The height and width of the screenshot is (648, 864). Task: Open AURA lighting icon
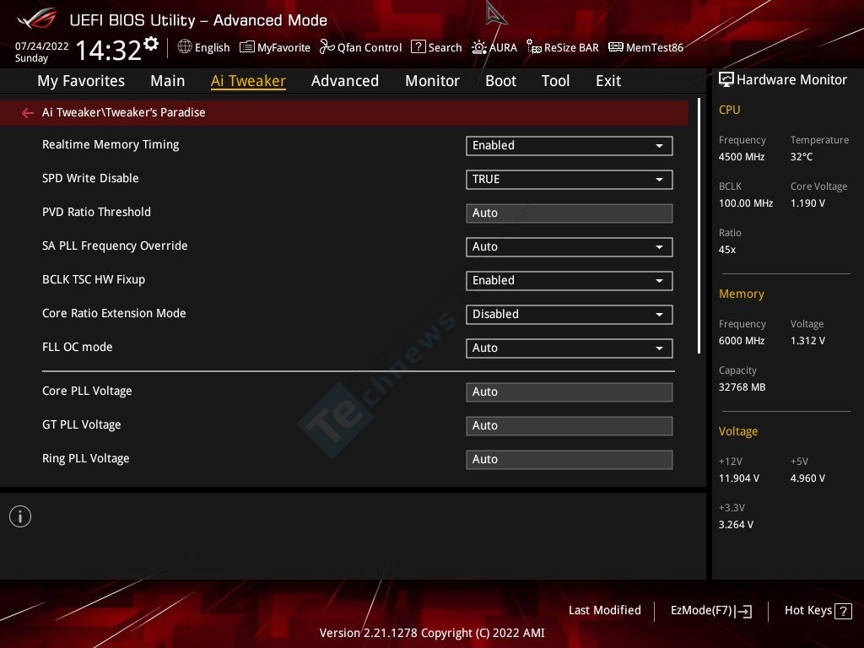[479, 47]
